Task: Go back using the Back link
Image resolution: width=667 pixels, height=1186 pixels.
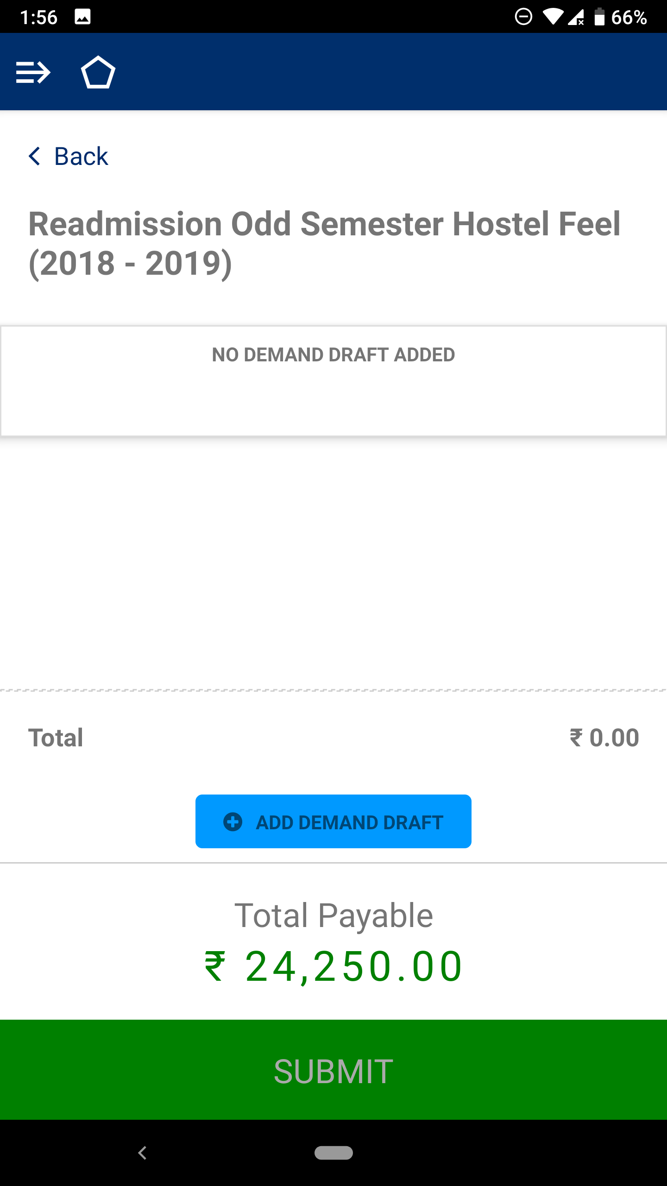Action: click(x=81, y=156)
